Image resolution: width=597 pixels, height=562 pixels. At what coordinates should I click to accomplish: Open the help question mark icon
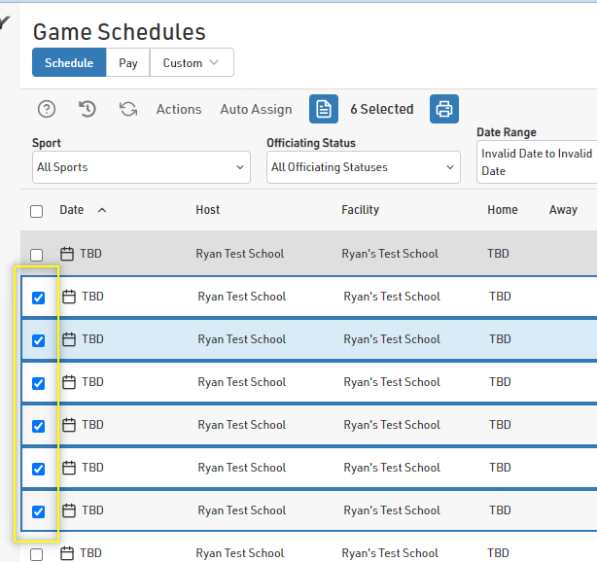(46, 109)
